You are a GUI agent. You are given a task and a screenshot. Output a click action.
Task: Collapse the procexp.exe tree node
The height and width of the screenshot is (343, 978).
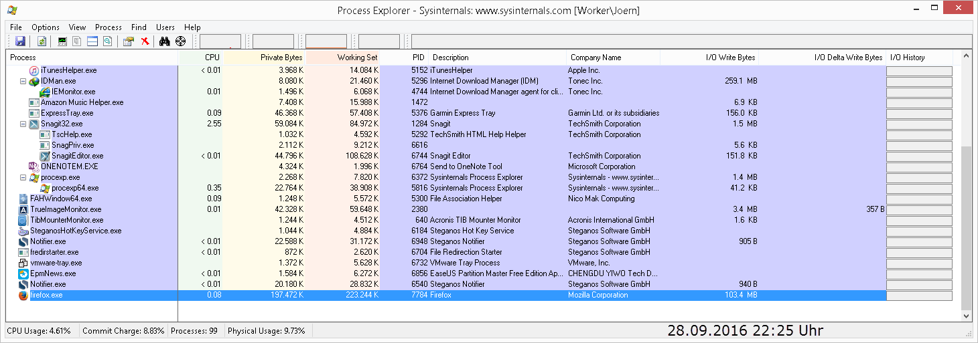[x=23, y=177]
